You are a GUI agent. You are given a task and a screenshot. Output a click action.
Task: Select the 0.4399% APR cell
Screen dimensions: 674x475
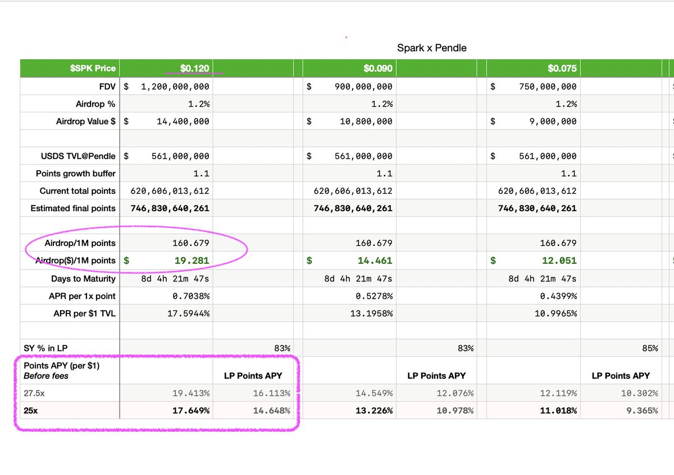point(533,296)
